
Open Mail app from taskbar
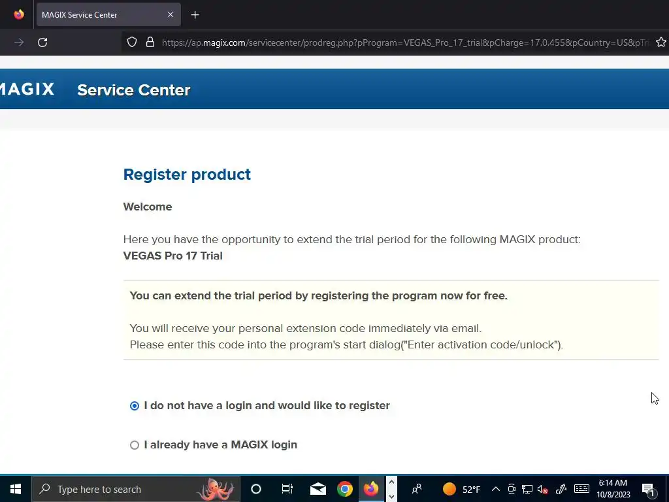click(318, 489)
